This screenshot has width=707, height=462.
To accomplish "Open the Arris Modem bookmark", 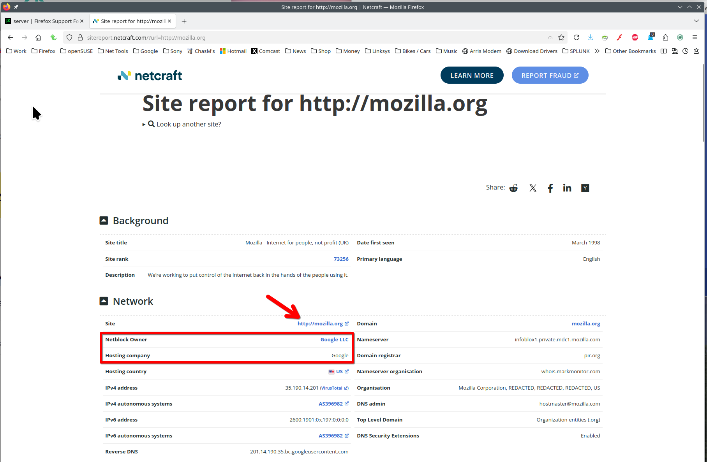I will click(x=481, y=51).
